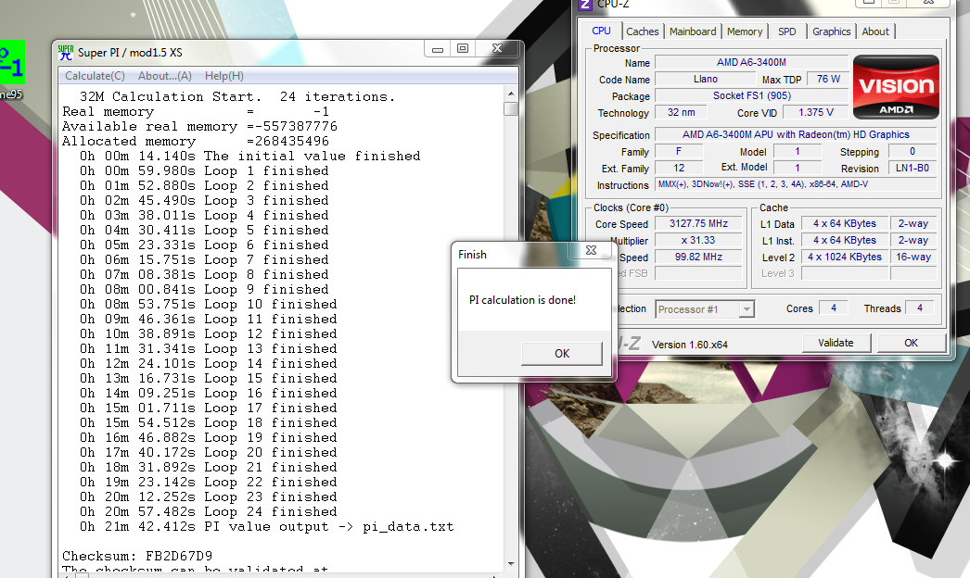The height and width of the screenshot is (578, 970).
Task: Click '32M Calculation Start. 24 iterations.' line
Action: (x=236, y=97)
